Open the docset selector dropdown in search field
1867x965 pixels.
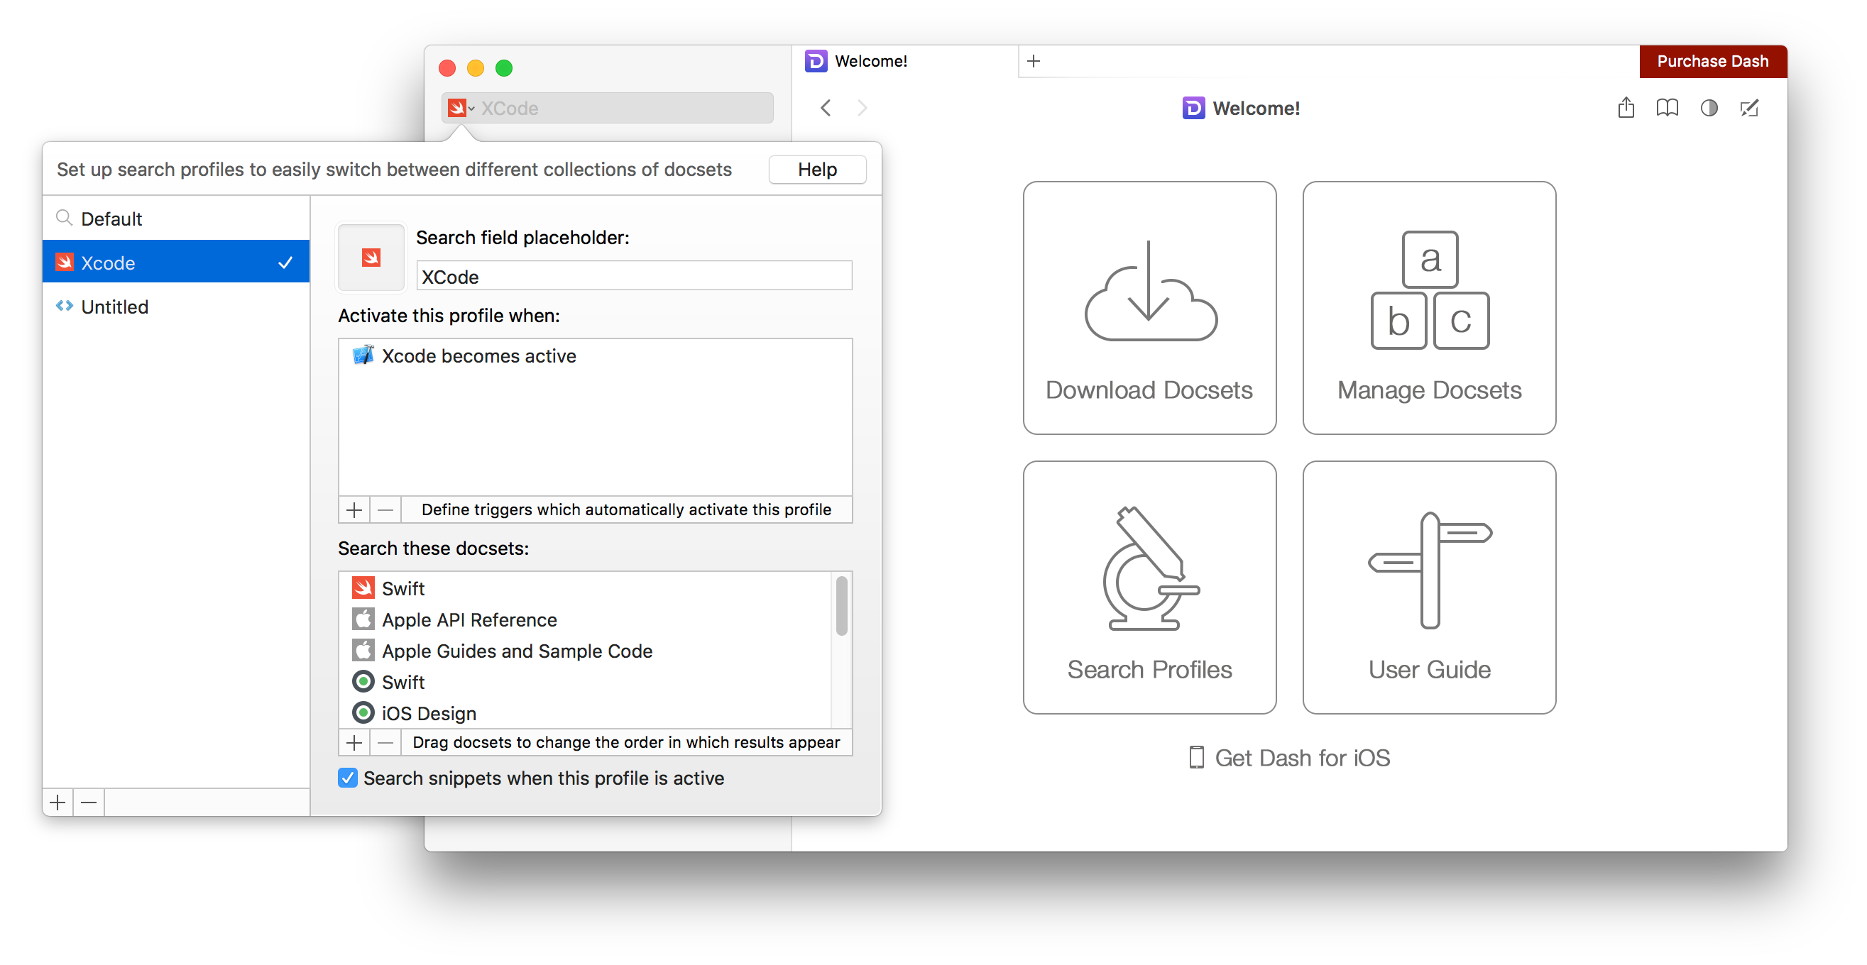(x=471, y=107)
